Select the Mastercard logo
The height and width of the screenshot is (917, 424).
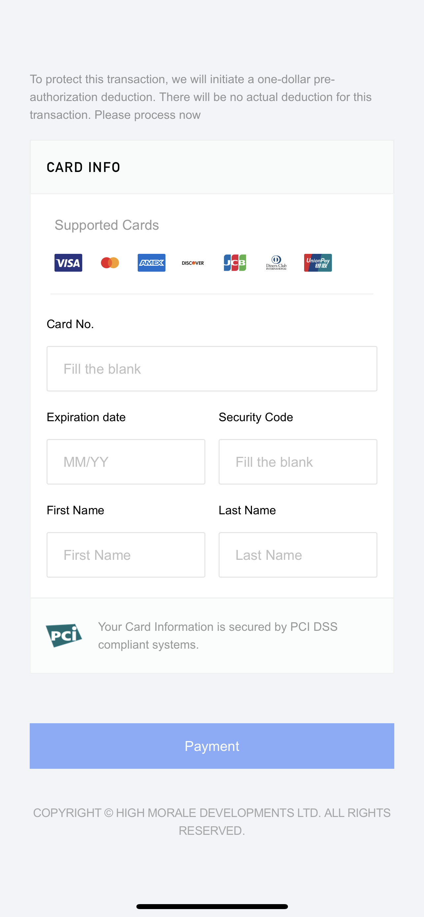[110, 263]
